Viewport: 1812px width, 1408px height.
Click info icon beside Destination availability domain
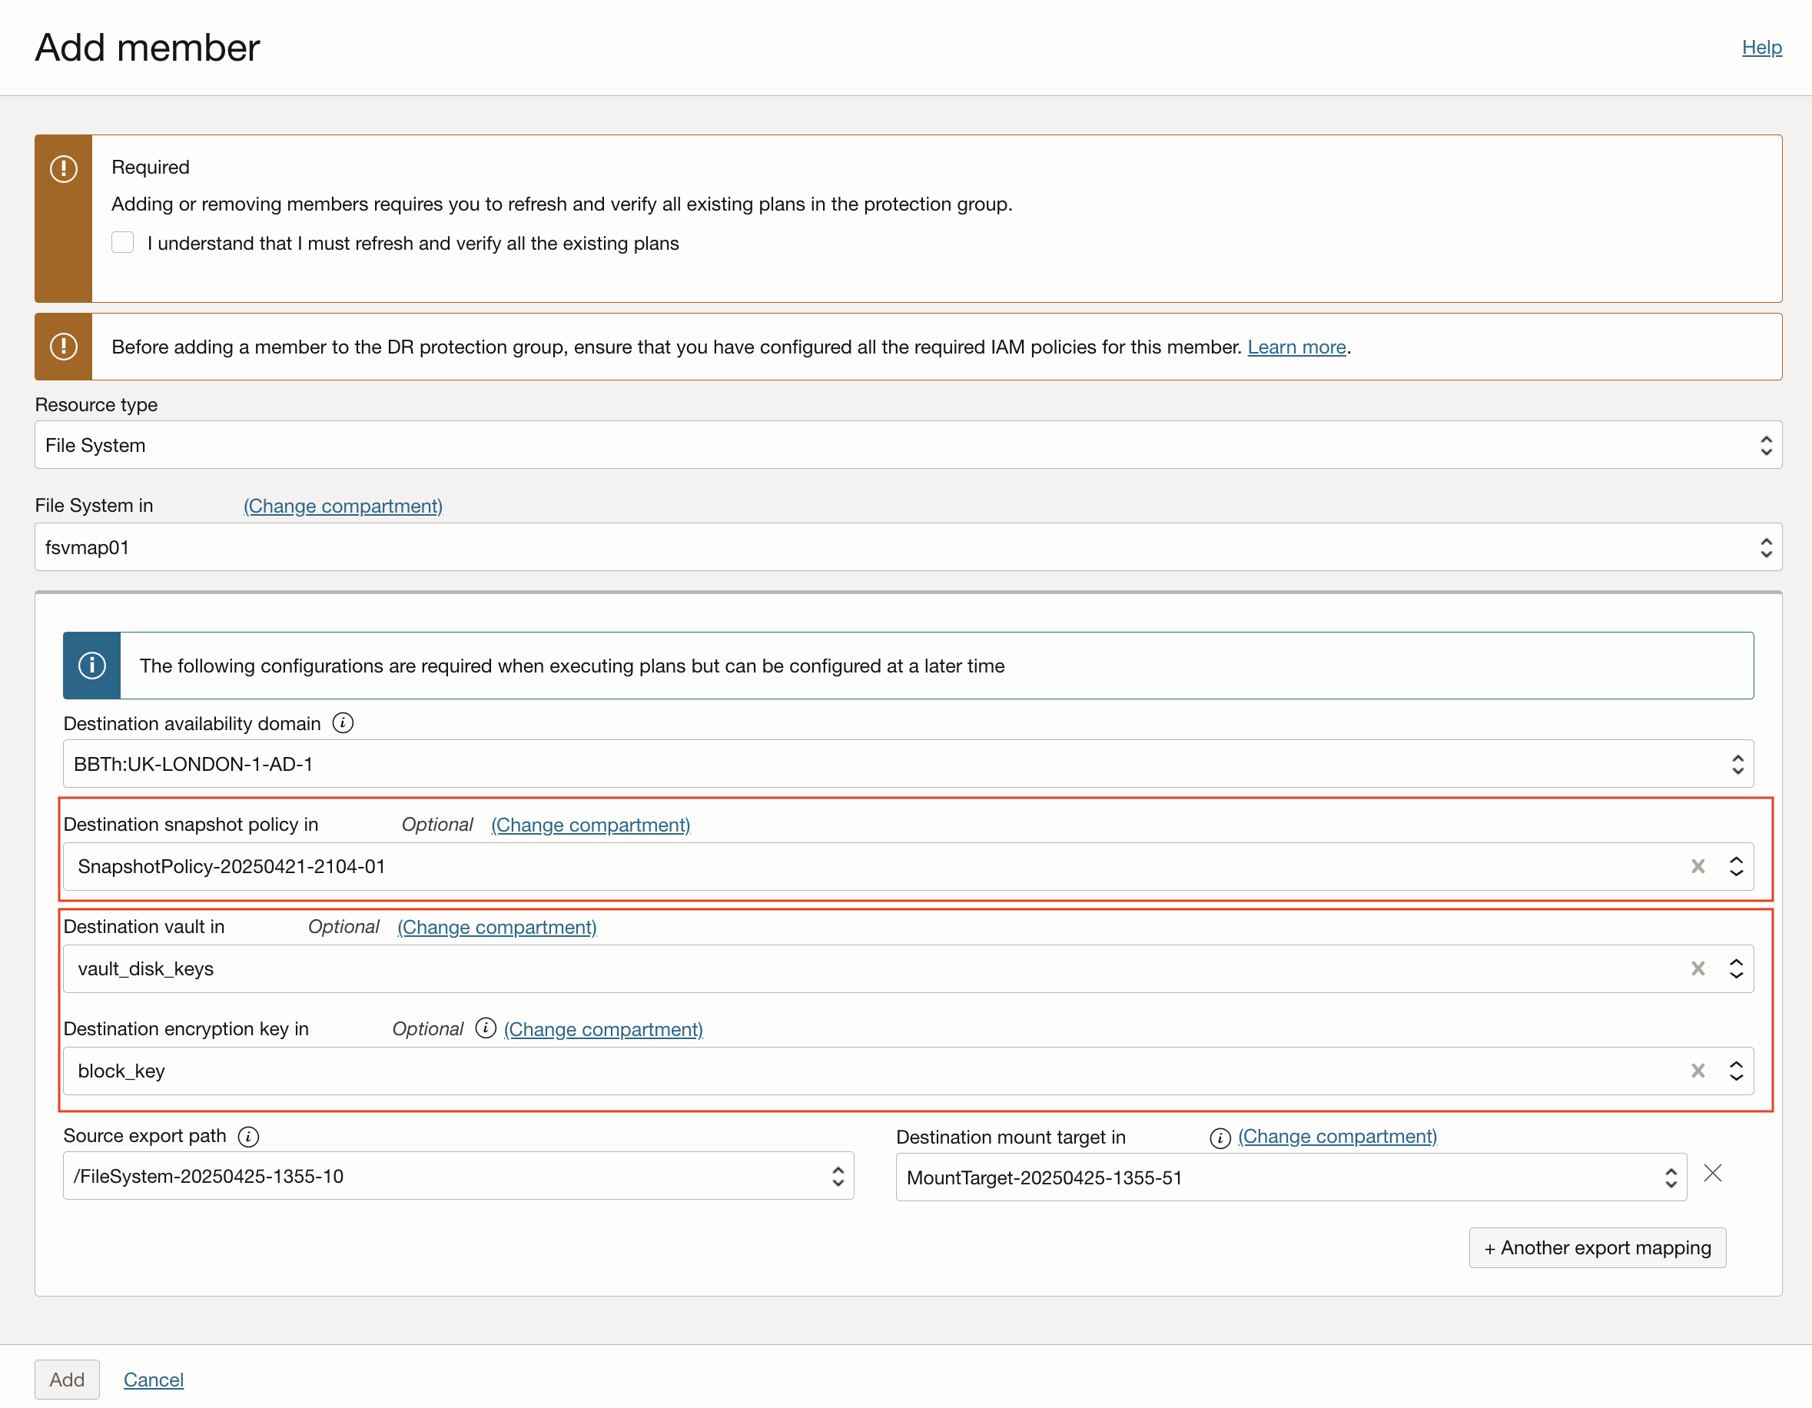coord(343,722)
